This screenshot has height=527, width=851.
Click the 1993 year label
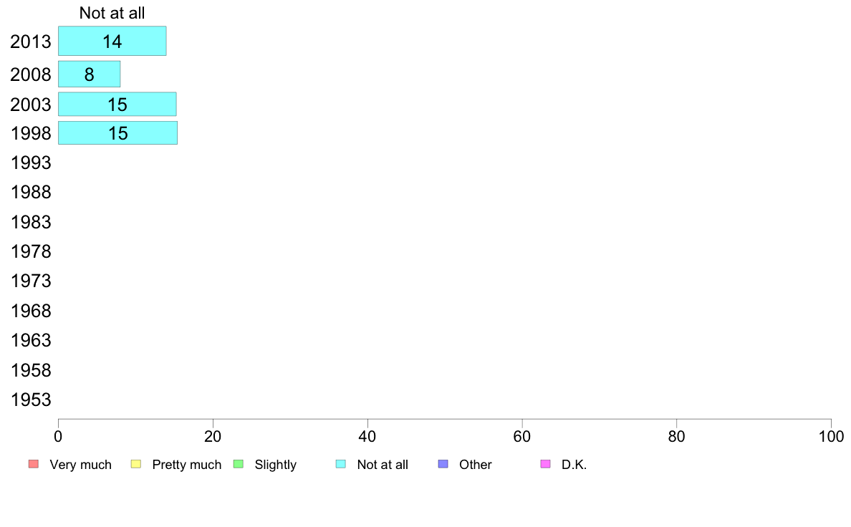click(31, 163)
